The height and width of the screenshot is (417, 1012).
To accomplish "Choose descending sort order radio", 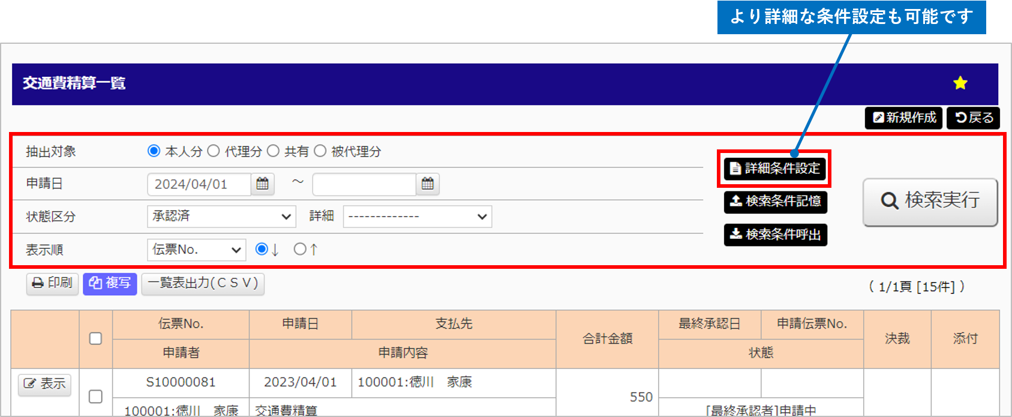I will click(x=262, y=249).
